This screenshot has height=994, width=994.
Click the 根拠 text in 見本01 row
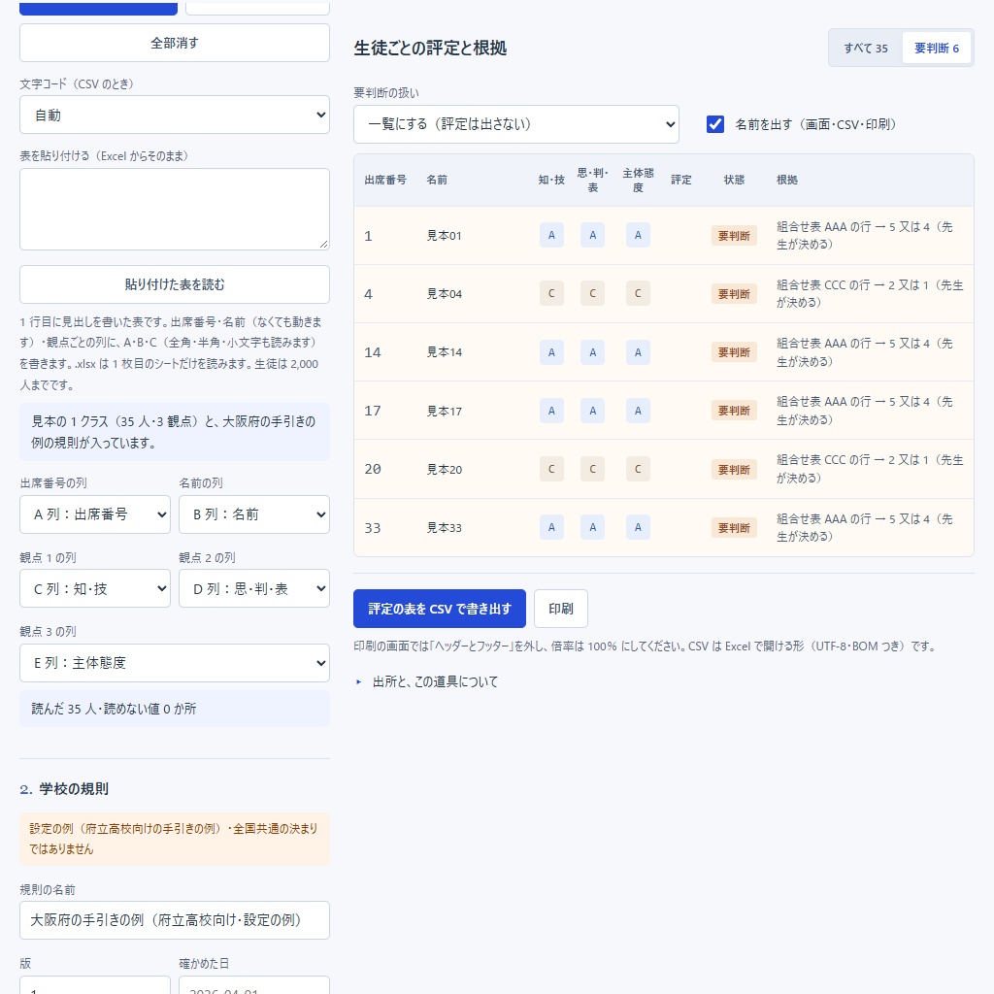coord(865,235)
